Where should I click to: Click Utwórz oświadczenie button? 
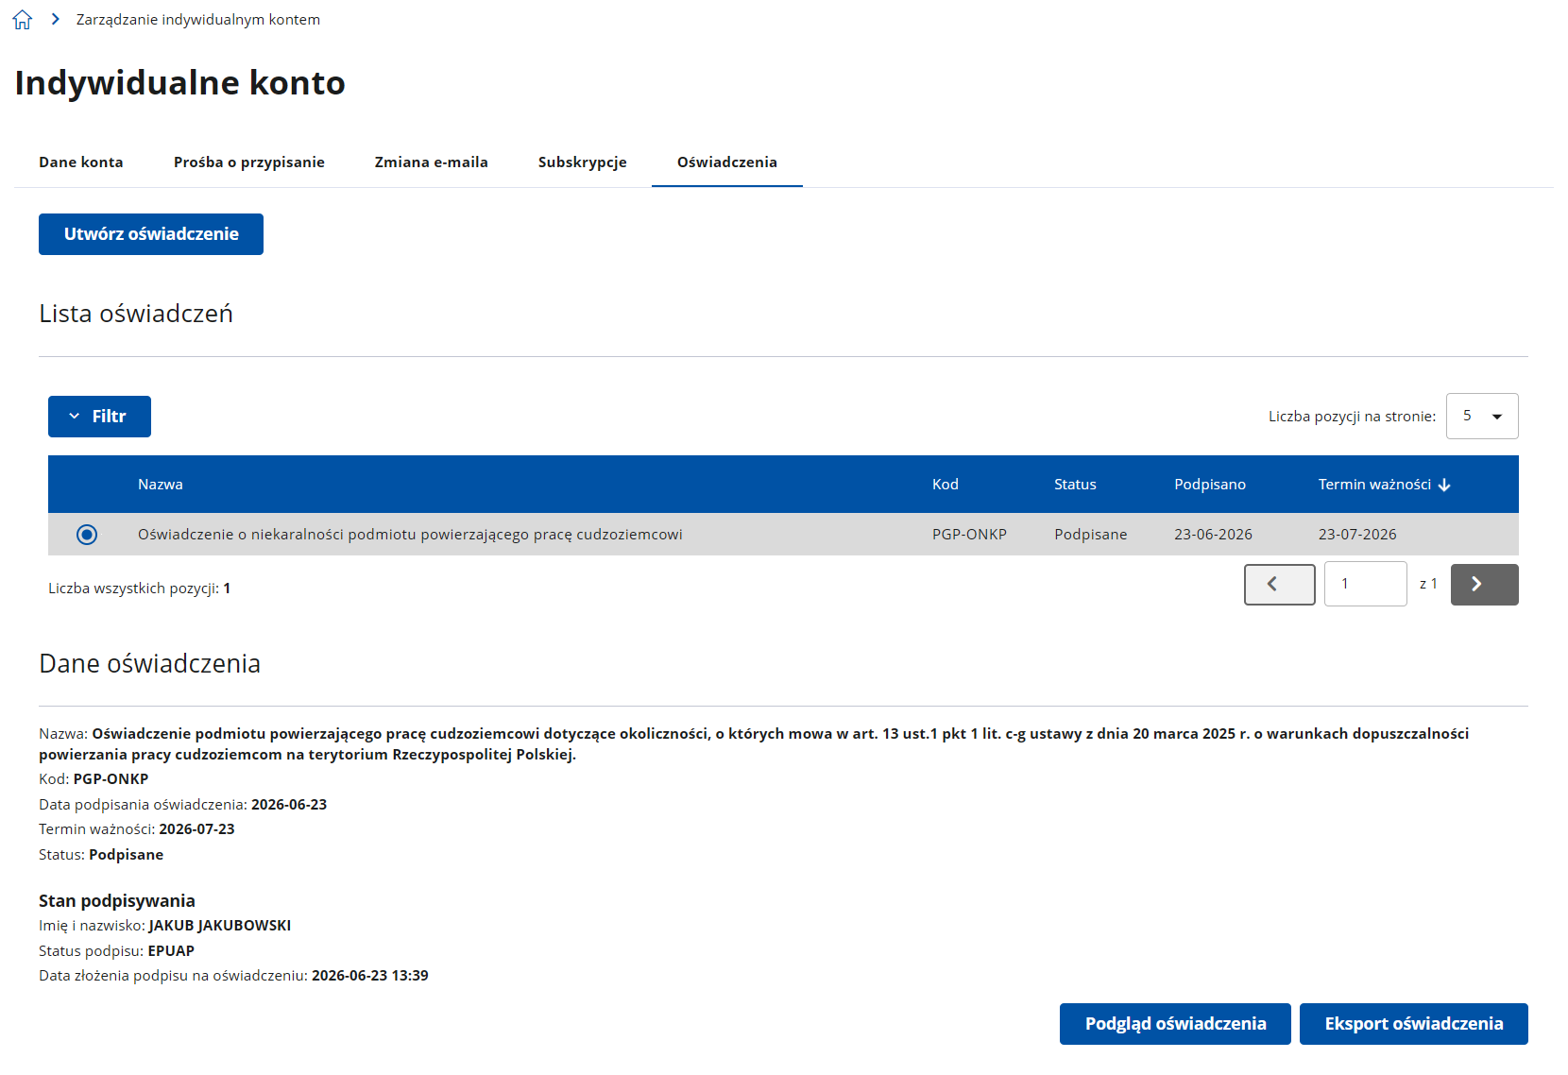(x=151, y=234)
